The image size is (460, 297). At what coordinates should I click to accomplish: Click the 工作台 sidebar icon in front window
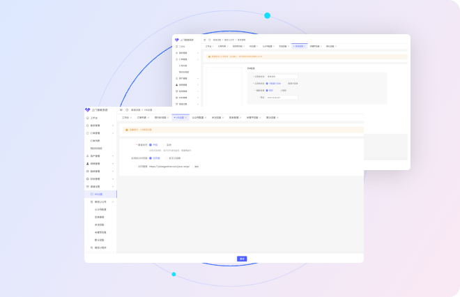point(88,118)
